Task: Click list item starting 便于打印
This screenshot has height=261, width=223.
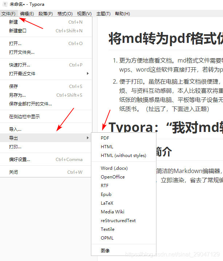Action: pyautogui.click(x=171, y=95)
